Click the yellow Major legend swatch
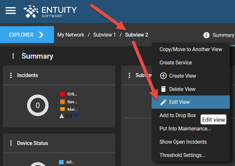The height and width of the screenshot is (166, 235). 62,109
